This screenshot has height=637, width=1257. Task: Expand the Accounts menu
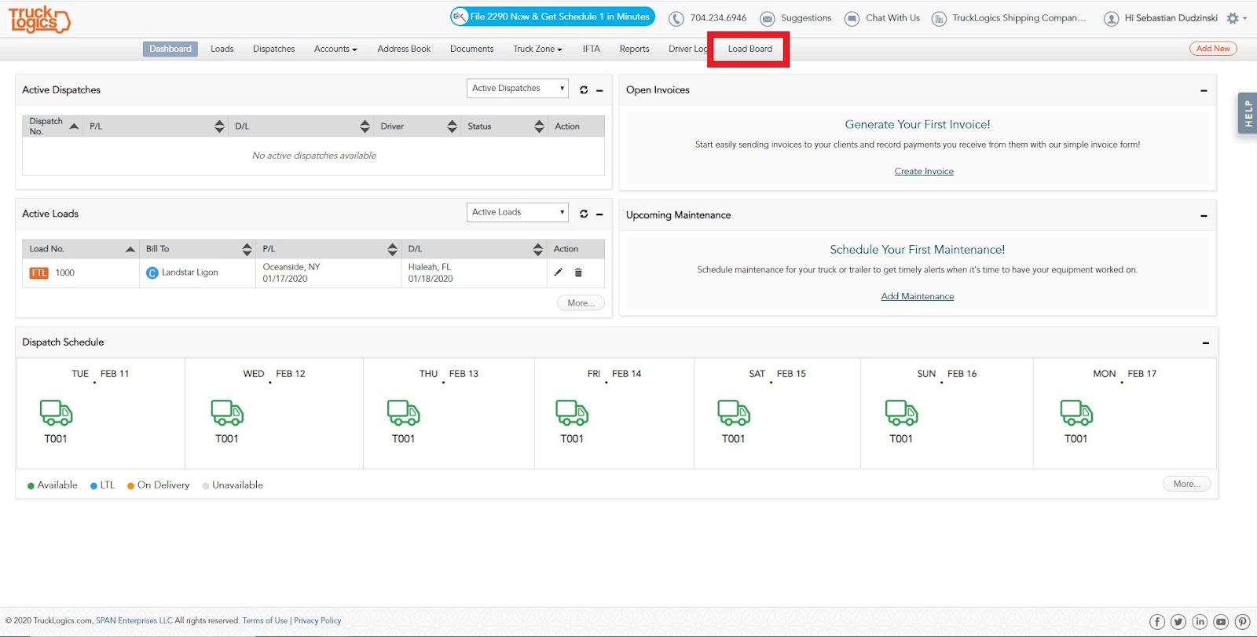tap(335, 49)
